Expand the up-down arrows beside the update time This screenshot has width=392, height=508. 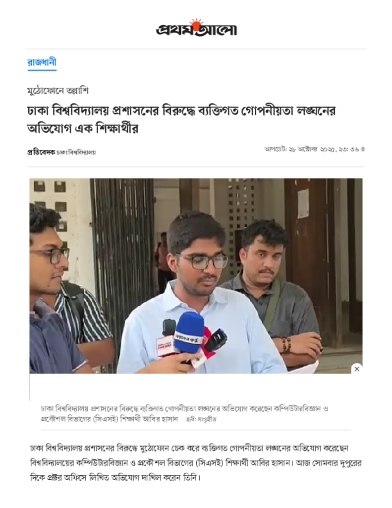click(363, 149)
